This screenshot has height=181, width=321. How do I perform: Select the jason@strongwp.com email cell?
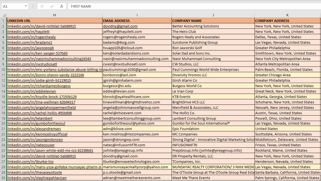pos(137,139)
